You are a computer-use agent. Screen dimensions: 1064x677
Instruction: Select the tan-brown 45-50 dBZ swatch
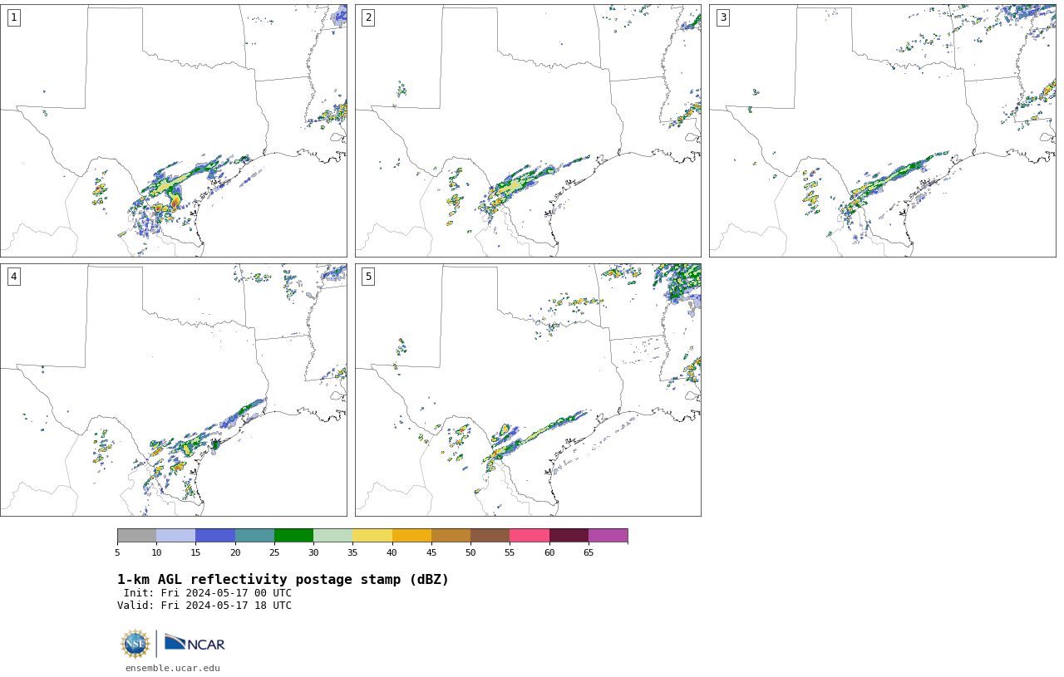click(451, 536)
